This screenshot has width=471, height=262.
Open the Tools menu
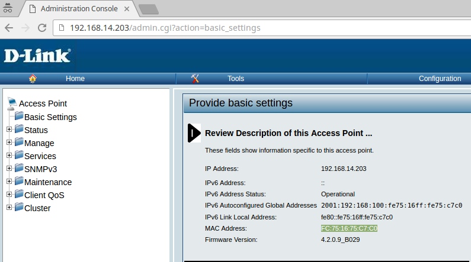pos(235,79)
